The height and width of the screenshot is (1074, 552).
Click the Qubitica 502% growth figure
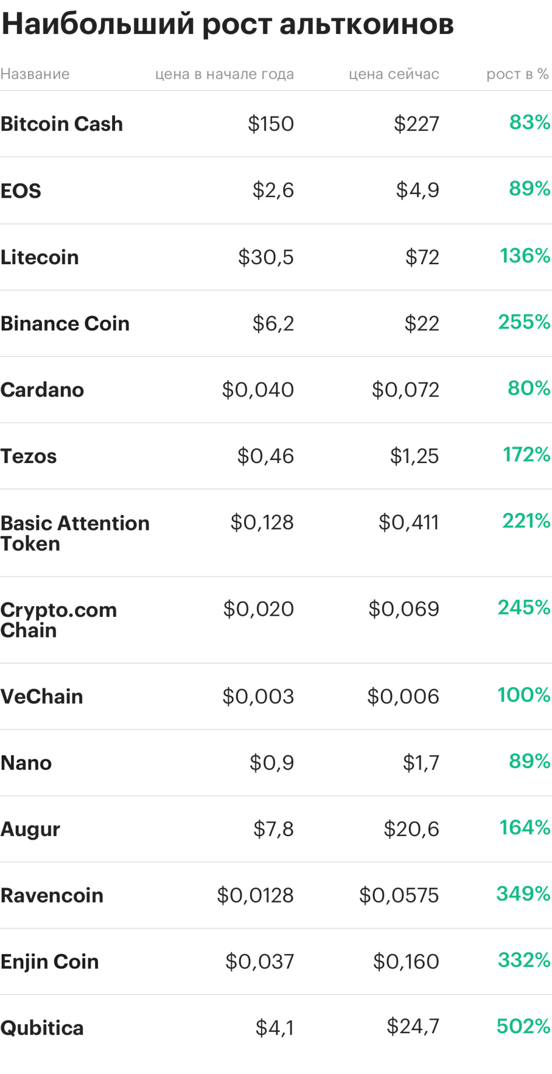[523, 1026]
